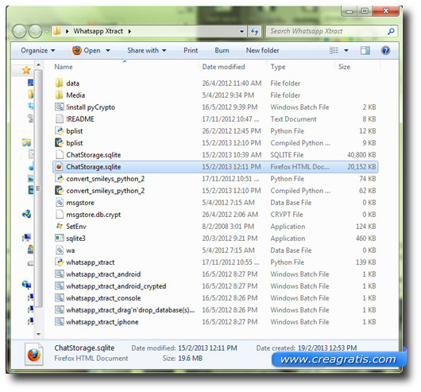Click the large Firefox thumbnail in details pane
The image size is (421, 392).
(x=34, y=355)
